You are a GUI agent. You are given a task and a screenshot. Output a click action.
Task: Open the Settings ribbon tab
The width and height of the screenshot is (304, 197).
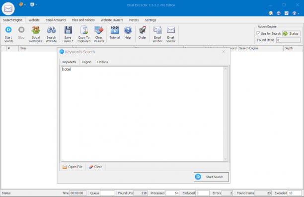pyautogui.click(x=151, y=20)
